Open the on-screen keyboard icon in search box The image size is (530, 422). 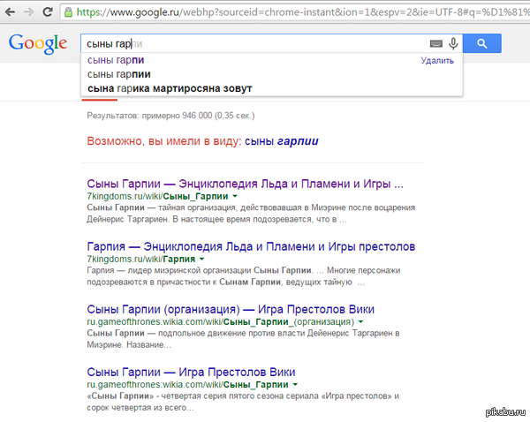pyautogui.click(x=436, y=43)
